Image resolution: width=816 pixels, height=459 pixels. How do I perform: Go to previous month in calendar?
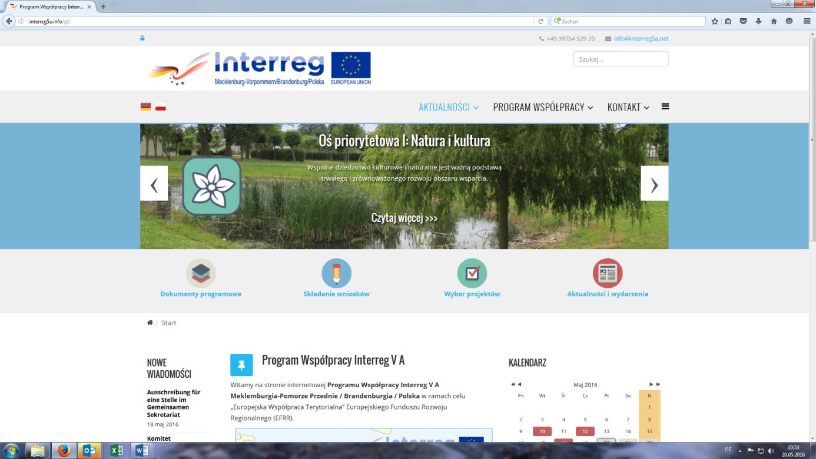519,384
